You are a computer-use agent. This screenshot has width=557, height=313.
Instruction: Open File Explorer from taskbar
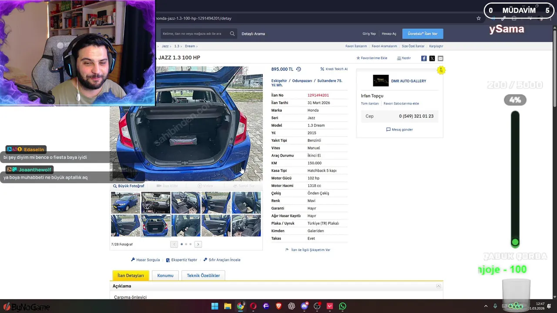click(x=228, y=306)
